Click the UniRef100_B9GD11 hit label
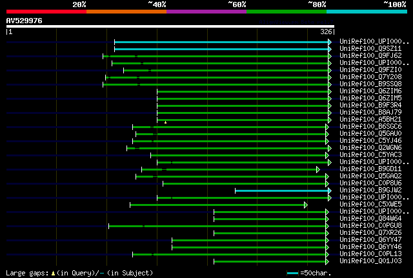This screenshot has height=278, width=413. click(370, 169)
